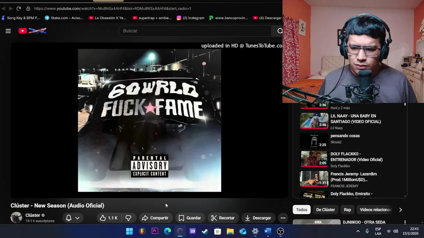Click the 2:05 Doly Flackko thumbnail
This screenshot has width=424, height=238.
[x=314, y=159]
